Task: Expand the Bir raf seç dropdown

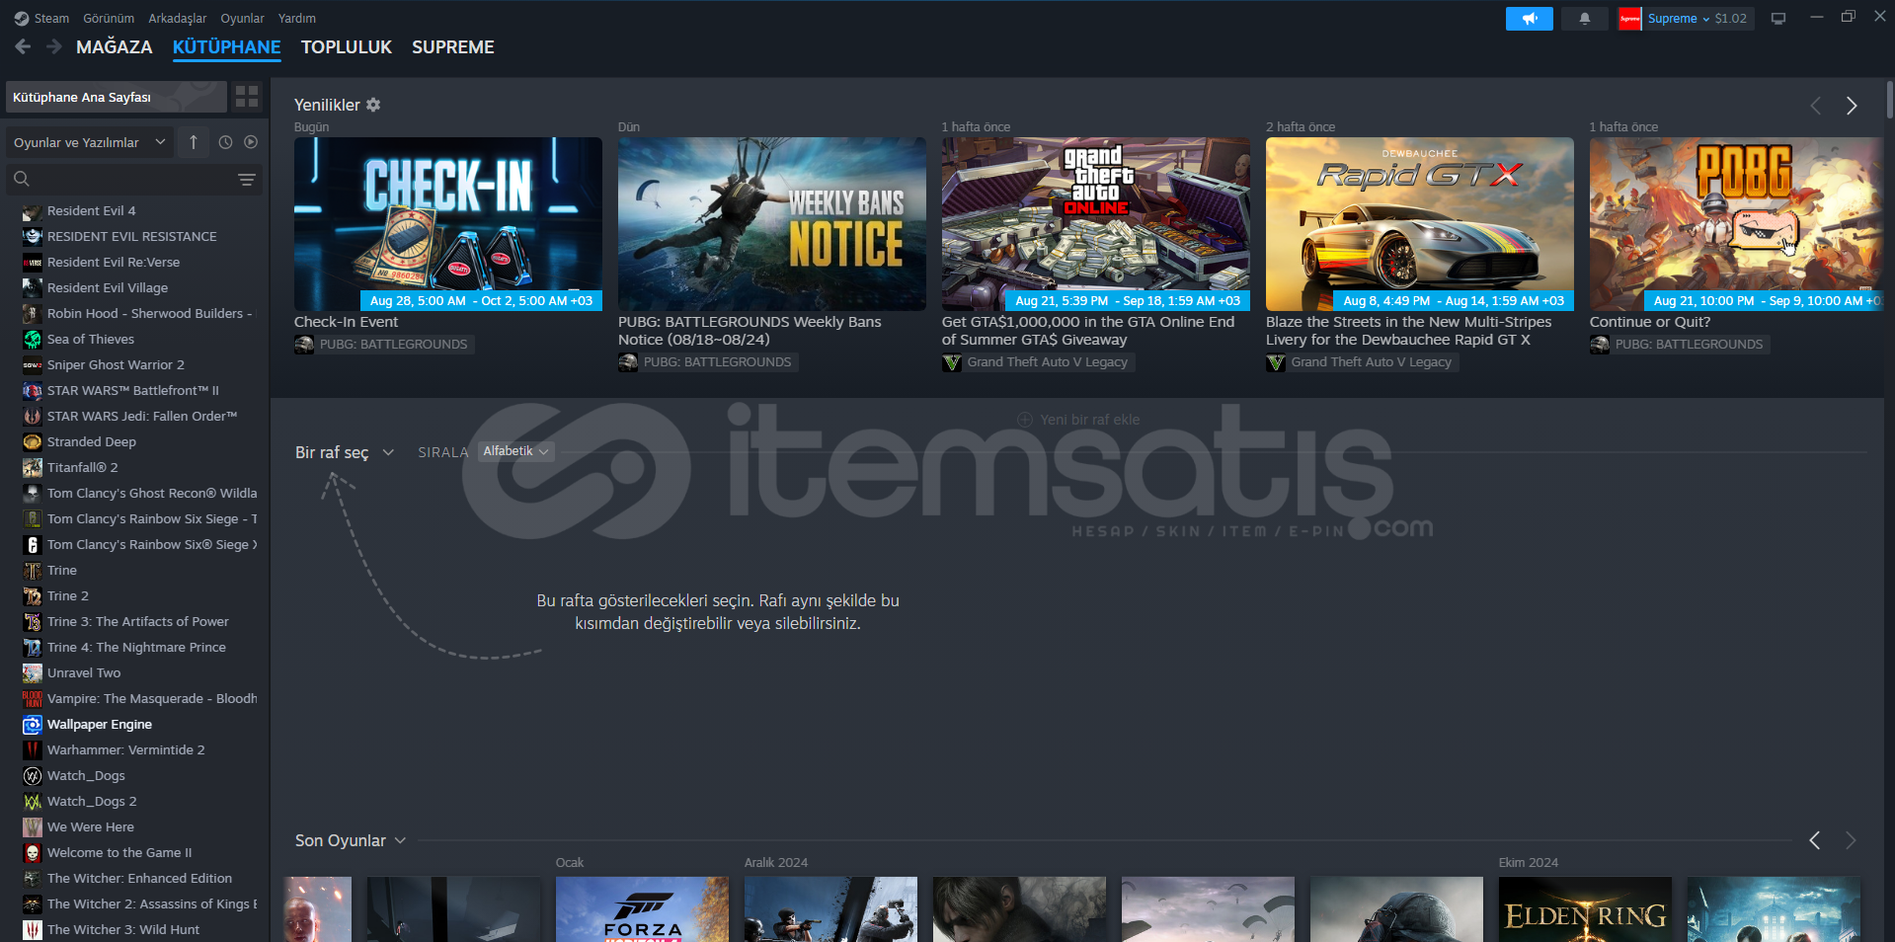Action: (x=345, y=452)
